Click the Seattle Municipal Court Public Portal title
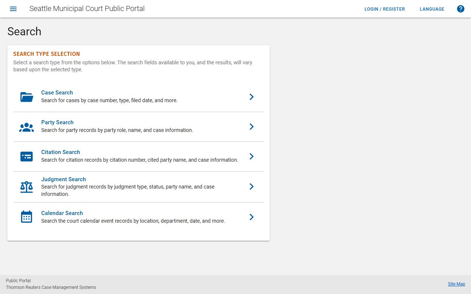 [87, 8]
